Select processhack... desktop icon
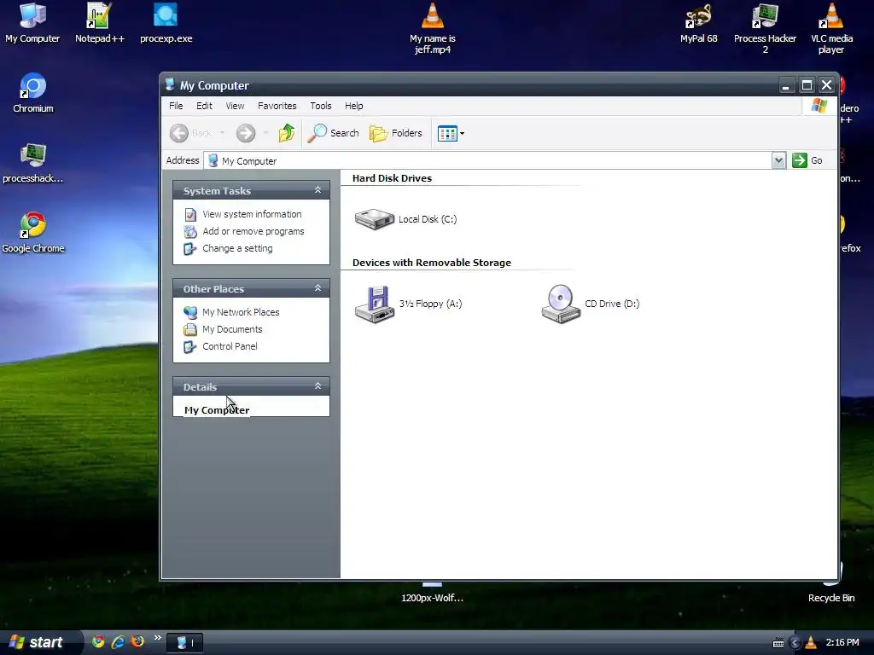This screenshot has width=874, height=655. 33,163
